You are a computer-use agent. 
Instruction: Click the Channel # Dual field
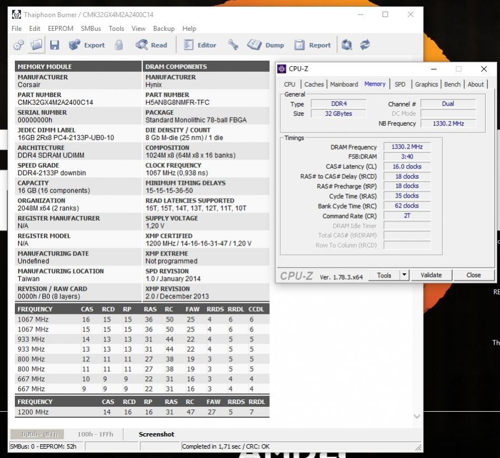(x=448, y=104)
